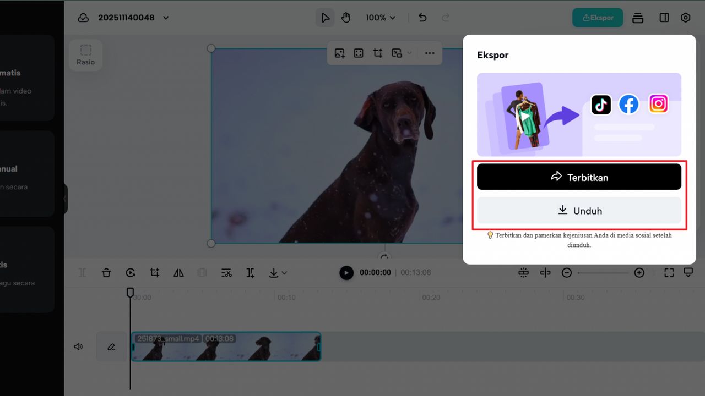This screenshot has height=396, width=705.
Task: Click the timeline zoom slider track
Action: [603, 273]
